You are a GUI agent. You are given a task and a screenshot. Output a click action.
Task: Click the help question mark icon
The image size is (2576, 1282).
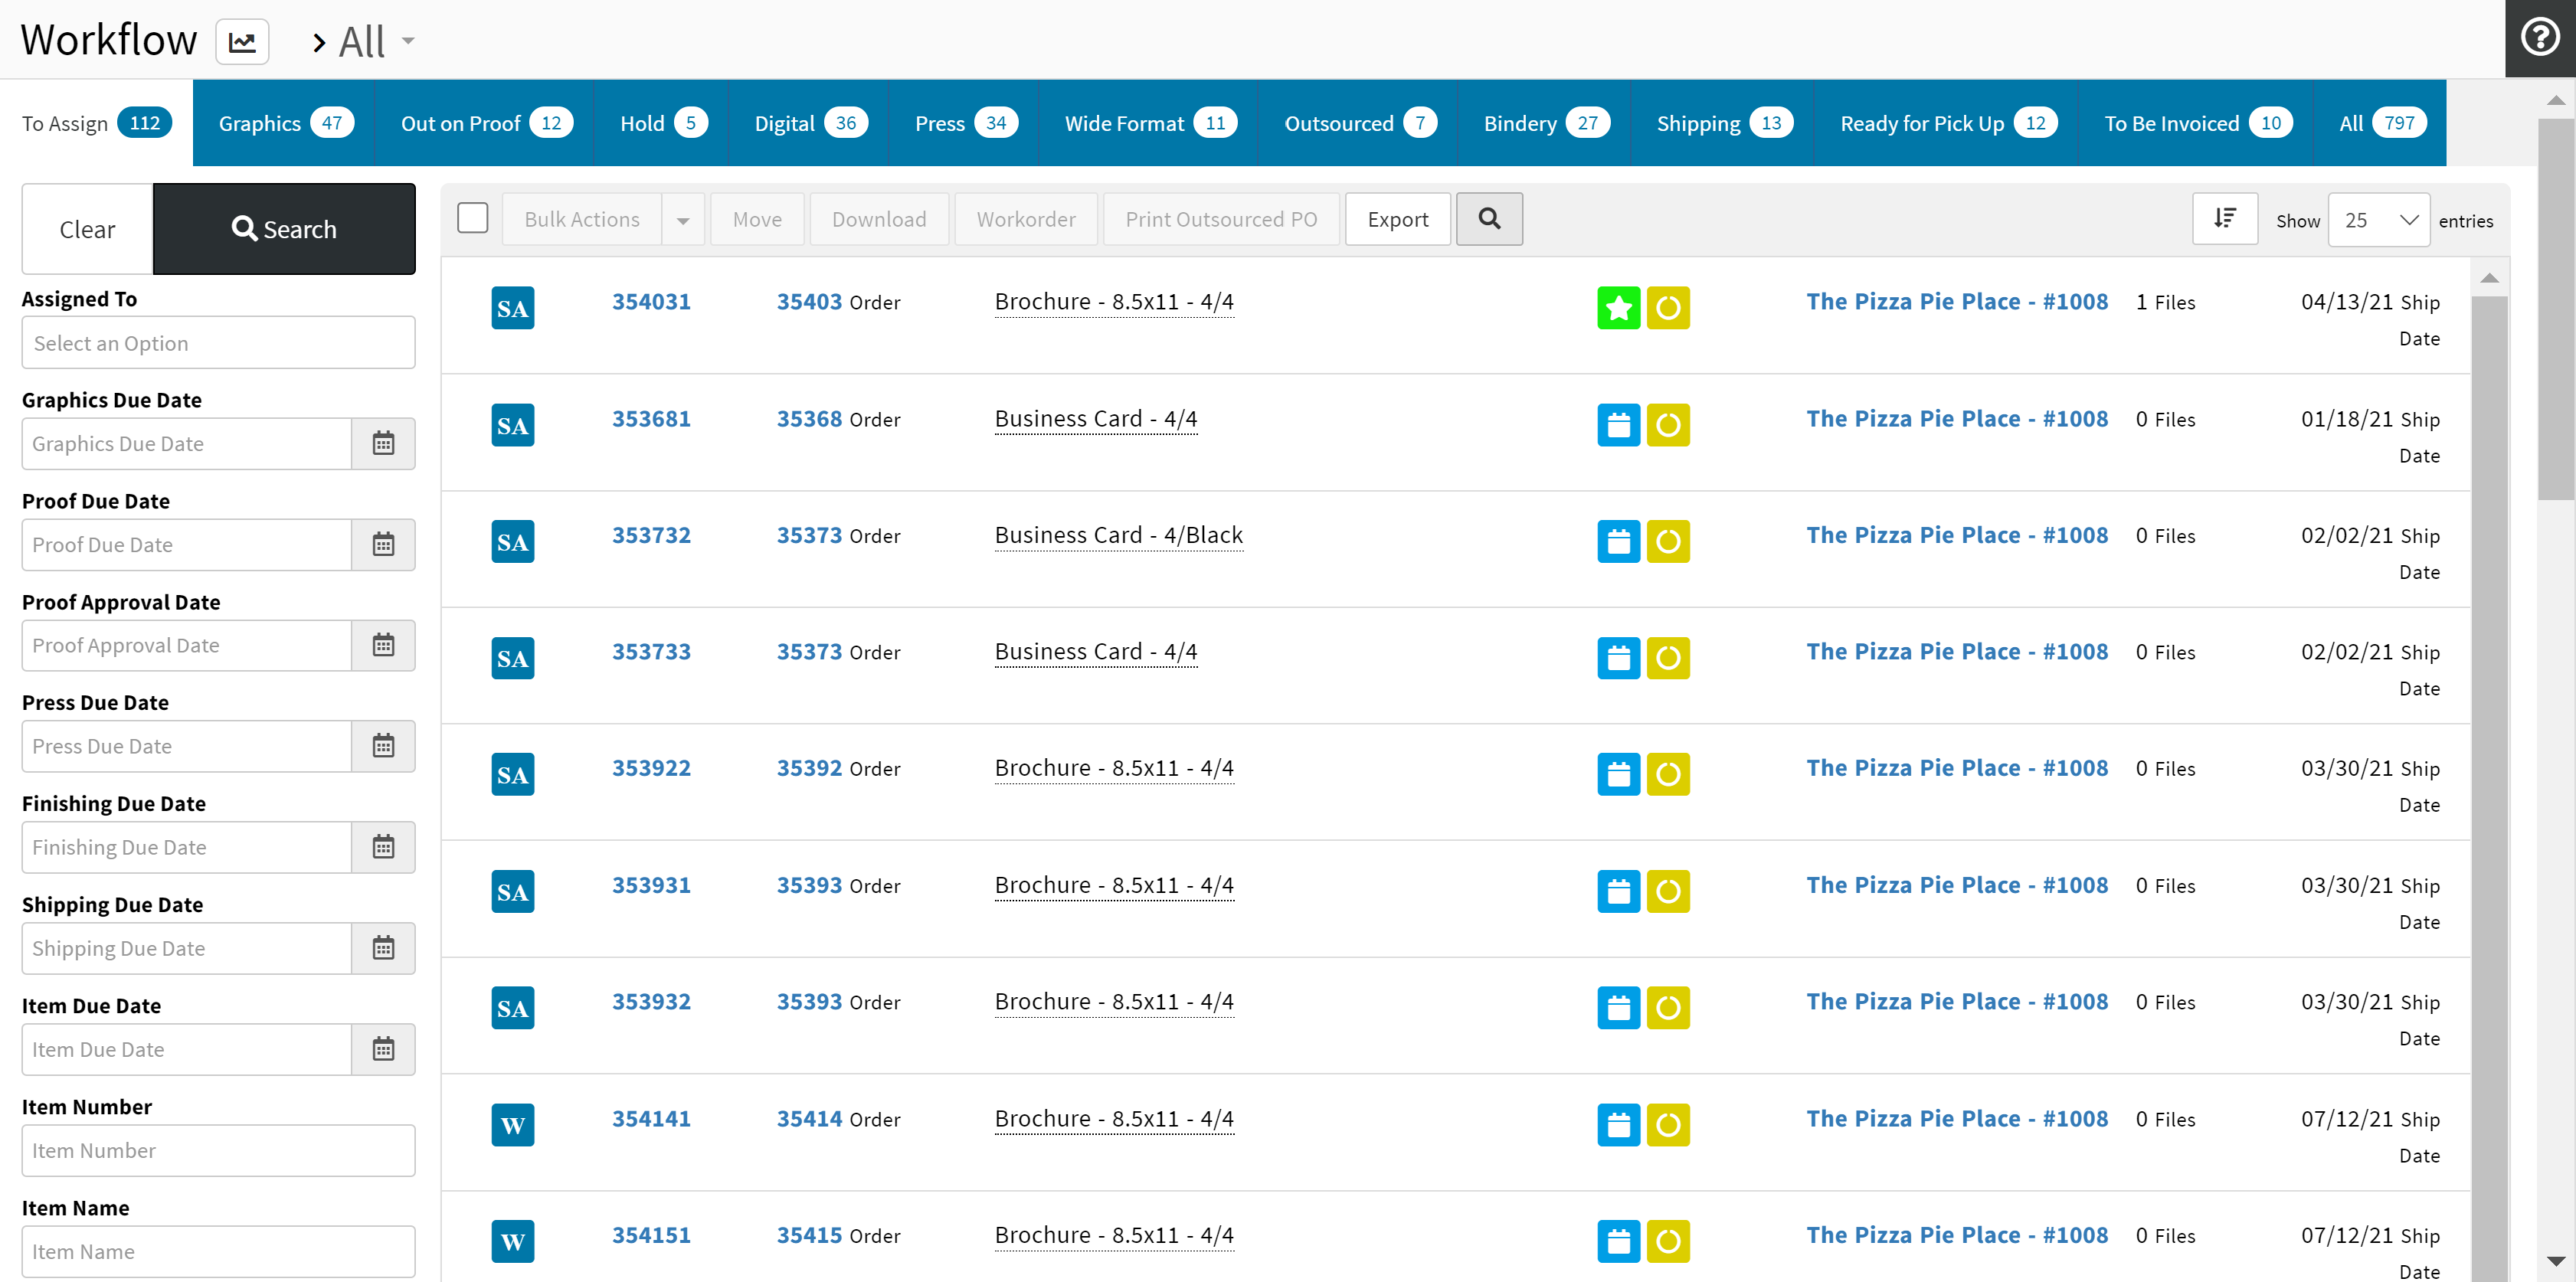click(2539, 38)
